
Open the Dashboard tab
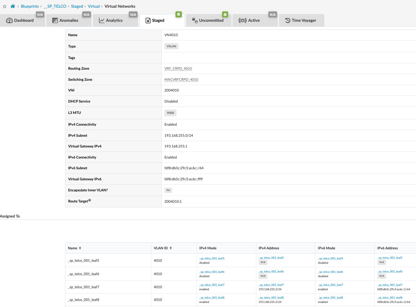[x=22, y=20]
